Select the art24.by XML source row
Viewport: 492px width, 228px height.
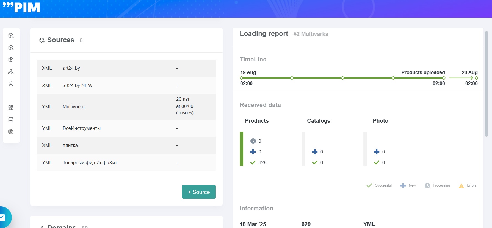click(126, 68)
